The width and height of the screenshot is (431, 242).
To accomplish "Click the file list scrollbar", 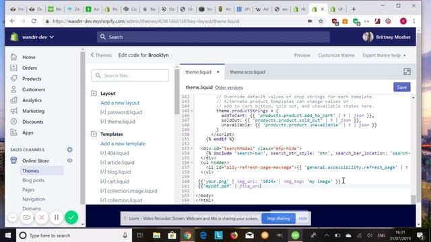I will 176,92.
